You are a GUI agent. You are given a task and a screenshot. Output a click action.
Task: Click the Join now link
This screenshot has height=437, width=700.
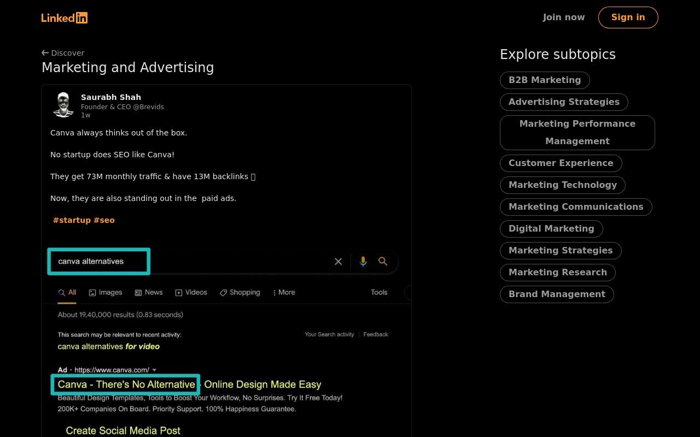[x=564, y=17]
